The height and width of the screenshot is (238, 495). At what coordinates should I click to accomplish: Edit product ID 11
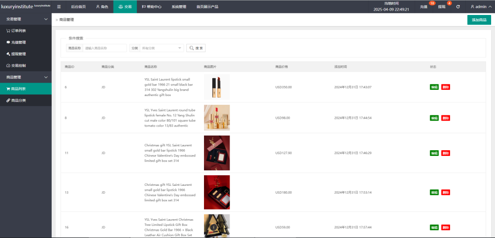[x=434, y=153]
